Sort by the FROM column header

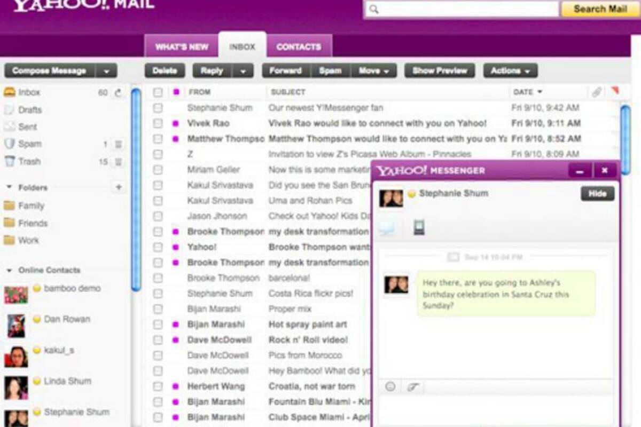pyautogui.click(x=200, y=92)
